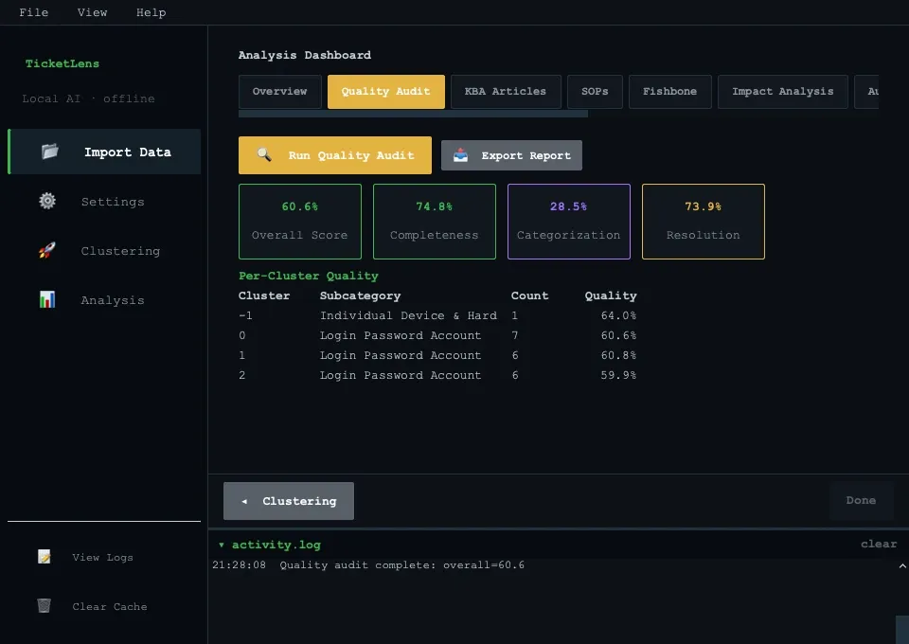Screen dimensions: 909x644
Task: Click the Overall Score 60.6% card
Action: click(x=300, y=222)
